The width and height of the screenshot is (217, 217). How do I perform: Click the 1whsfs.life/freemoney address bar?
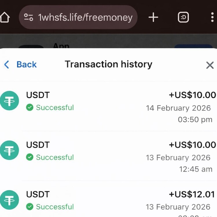tap(85, 17)
